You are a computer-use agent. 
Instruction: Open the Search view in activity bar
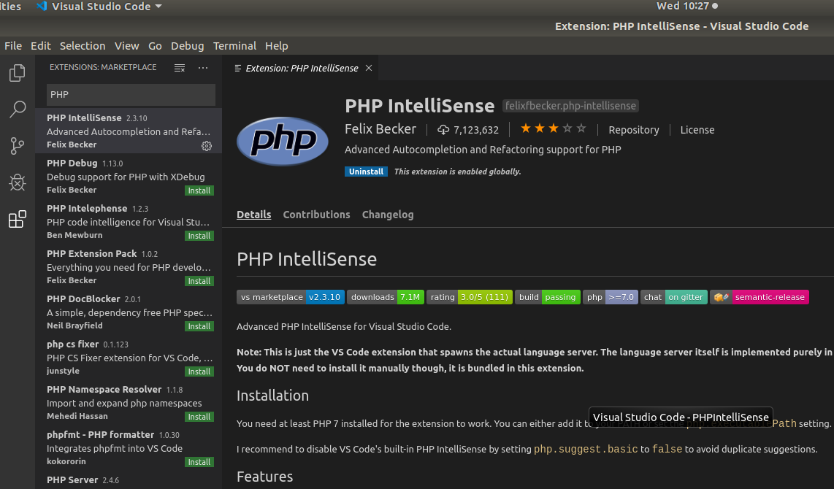[17, 109]
